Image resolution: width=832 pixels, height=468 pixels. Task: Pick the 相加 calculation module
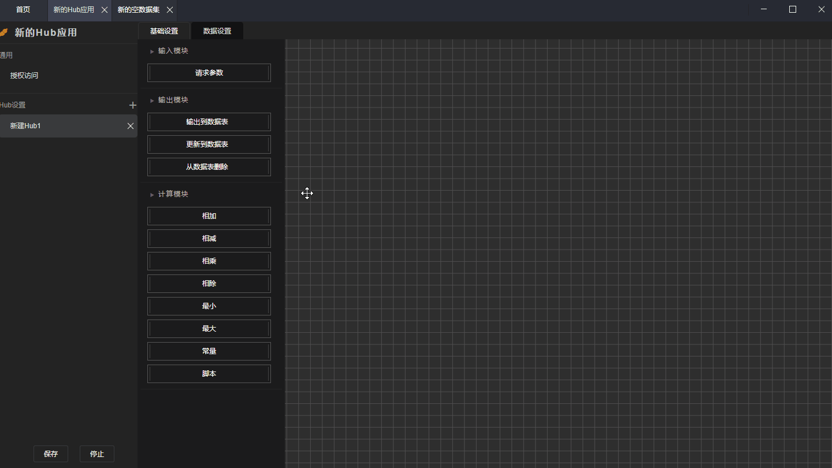tap(209, 216)
